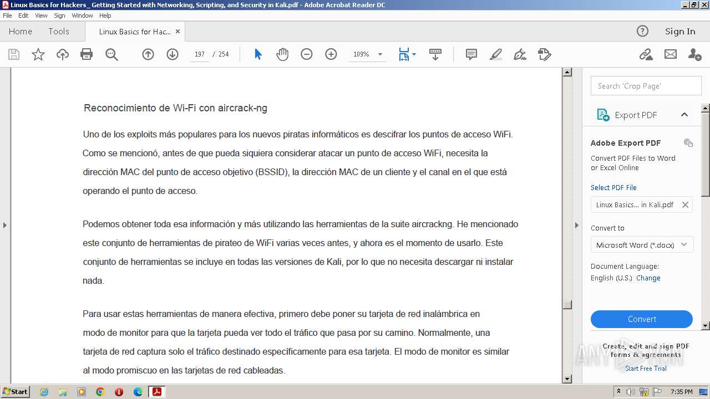Show hidden system tray icons arrow
The height and width of the screenshot is (399, 710).
click(x=618, y=392)
